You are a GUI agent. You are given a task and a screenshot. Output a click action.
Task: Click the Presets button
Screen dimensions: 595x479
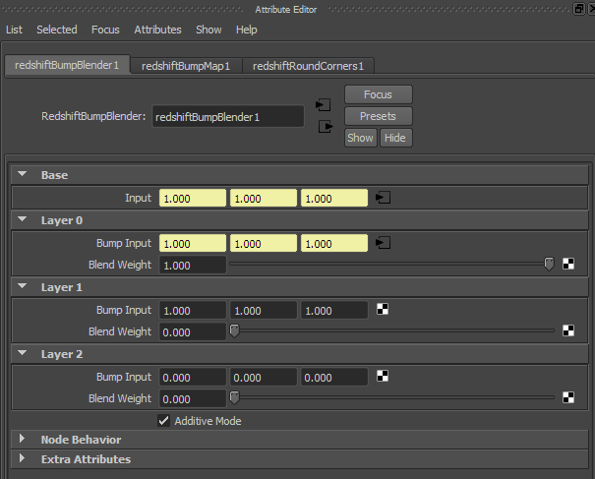click(379, 116)
